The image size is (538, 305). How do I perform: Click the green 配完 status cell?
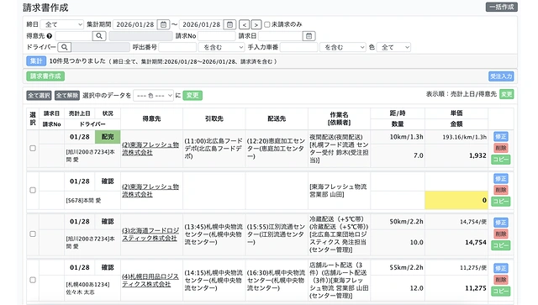tap(108, 137)
